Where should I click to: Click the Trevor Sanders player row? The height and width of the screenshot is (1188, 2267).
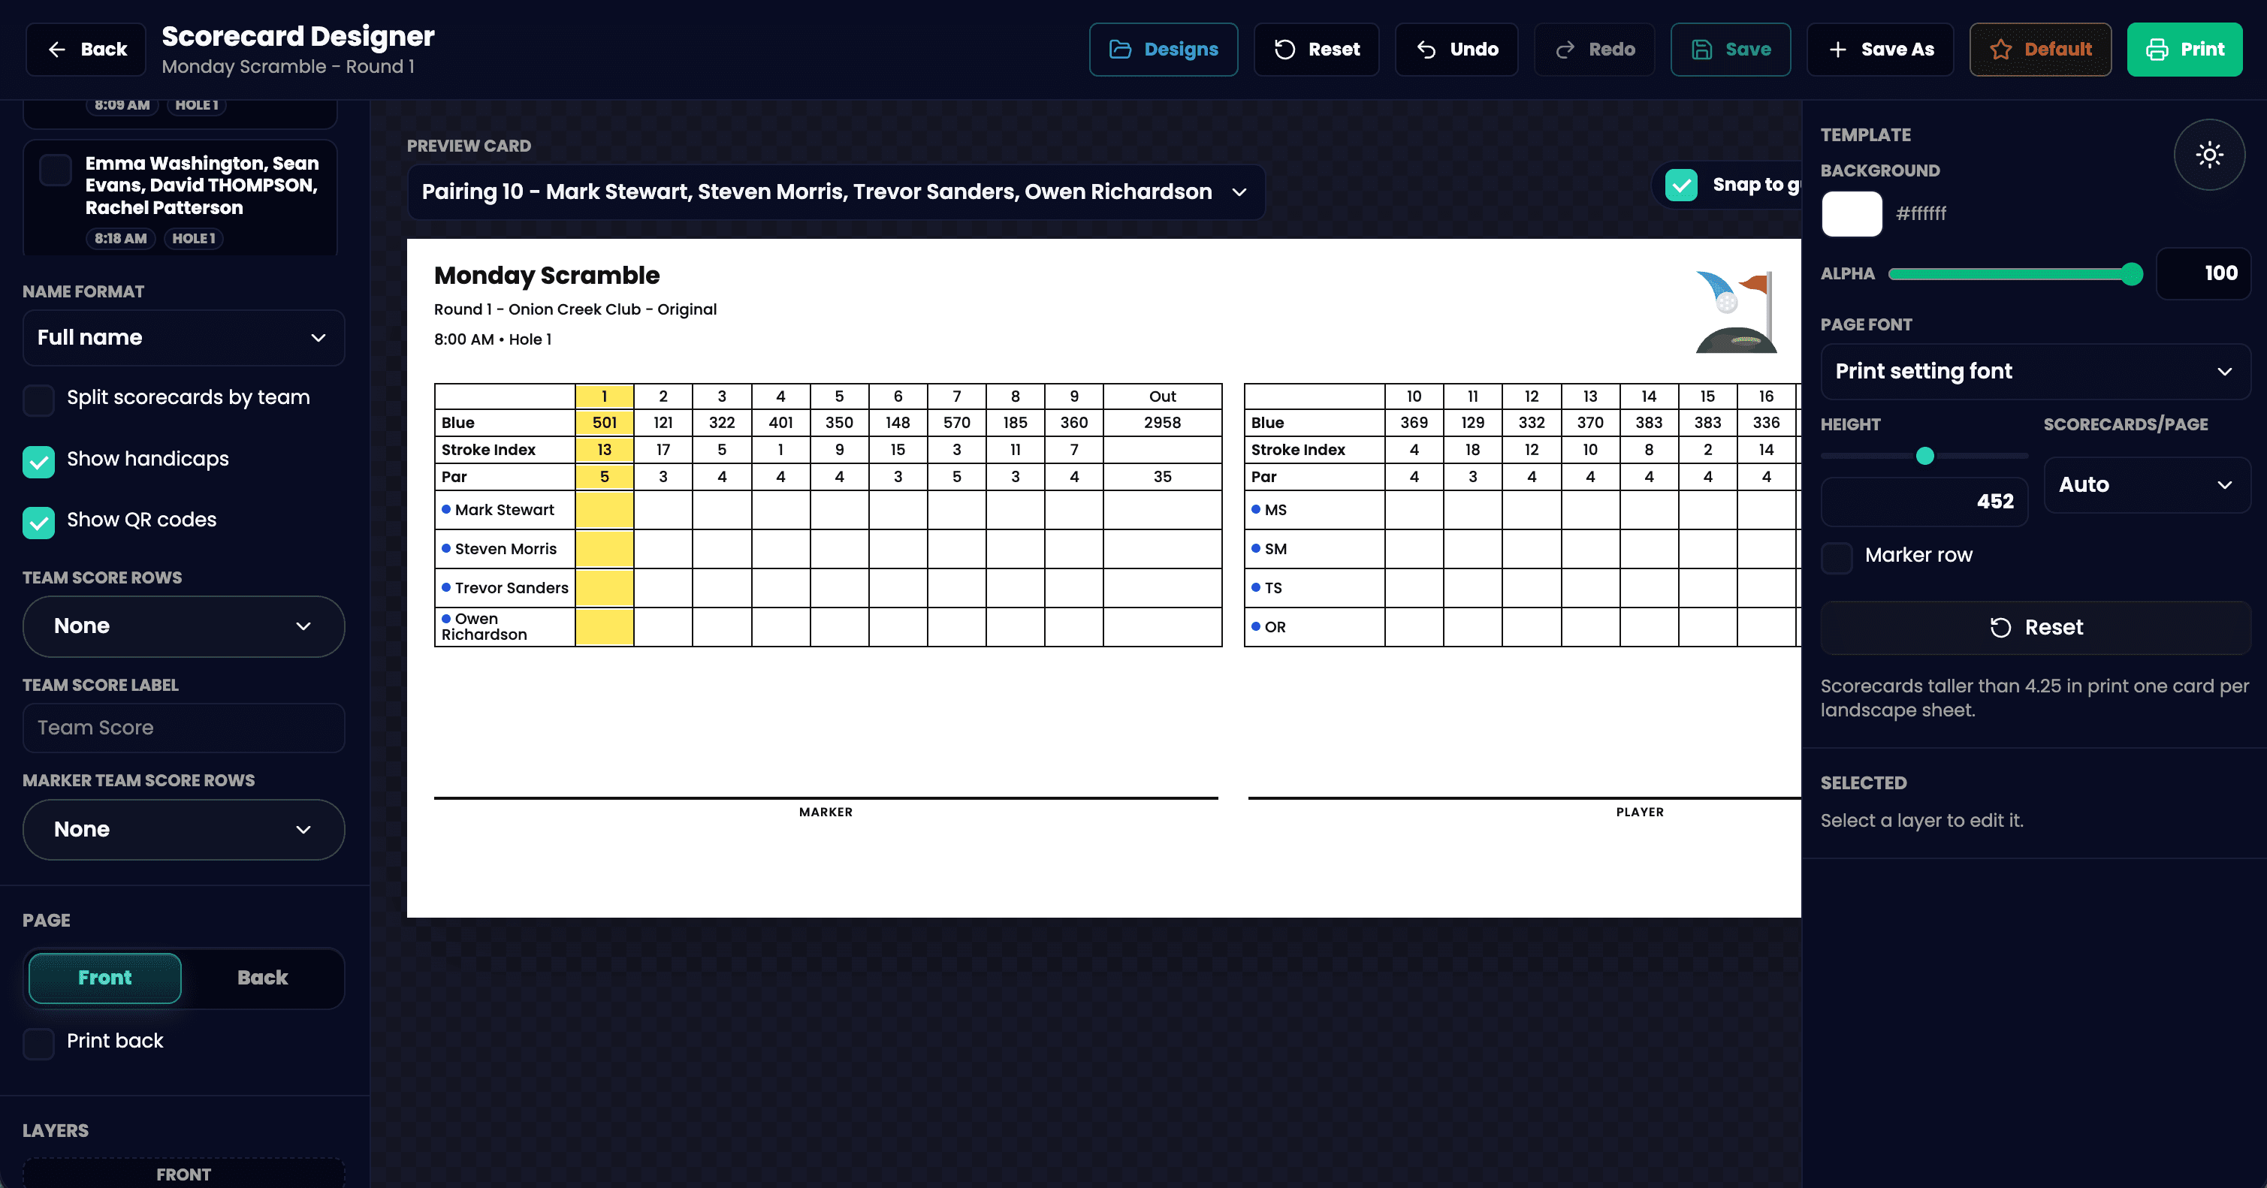tap(827, 588)
